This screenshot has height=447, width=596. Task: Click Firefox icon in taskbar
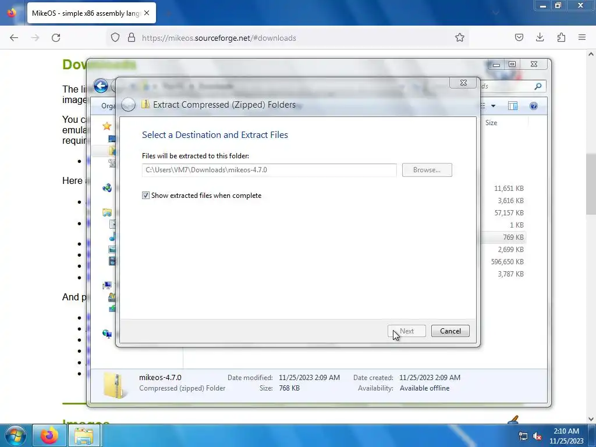(49, 435)
